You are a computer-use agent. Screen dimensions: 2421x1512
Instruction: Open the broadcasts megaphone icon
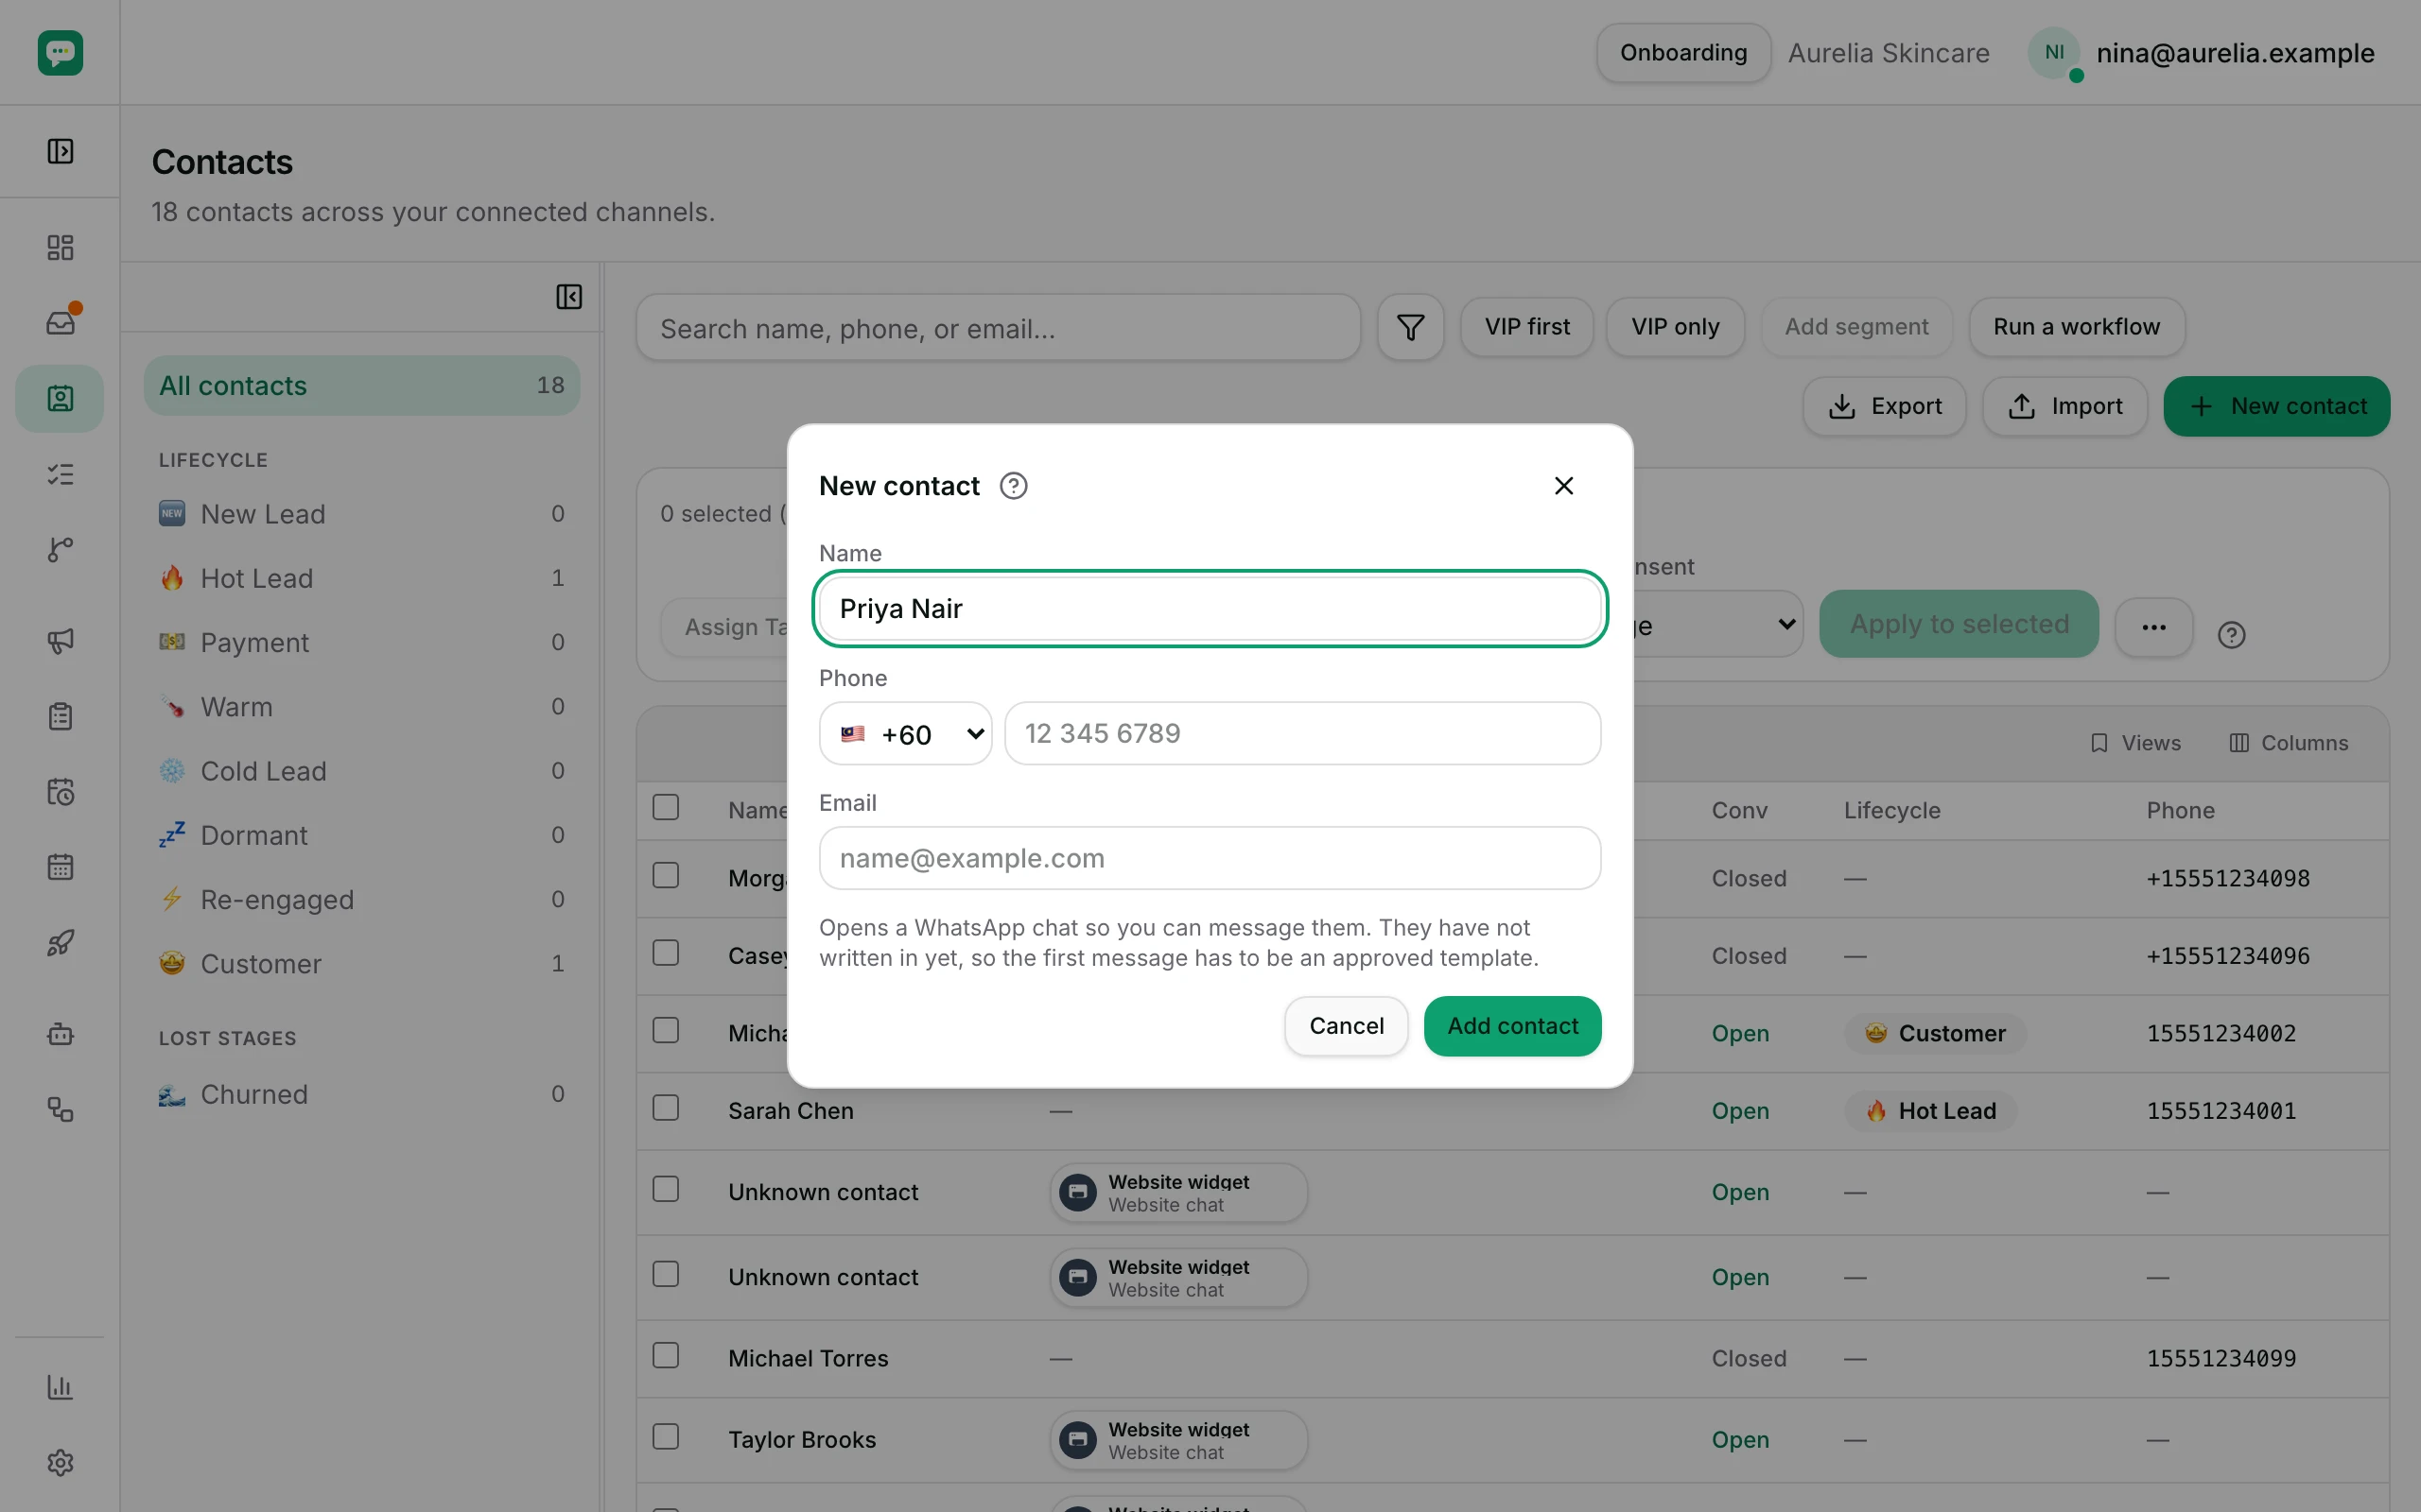tap(60, 641)
